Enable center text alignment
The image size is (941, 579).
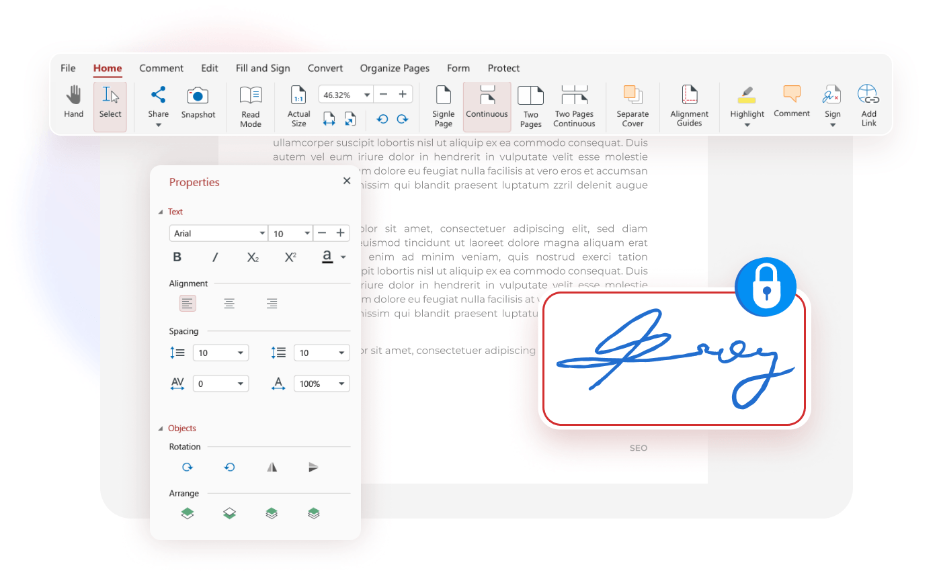tap(229, 303)
